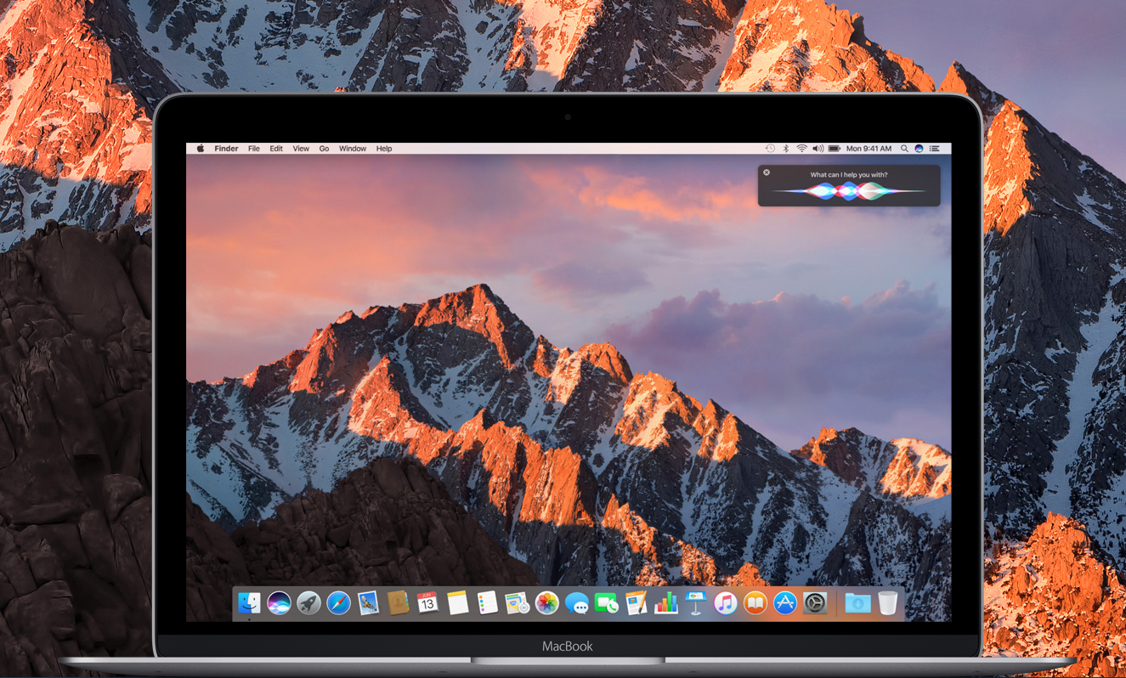Viewport: 1126px width, 678px height.
Task: Open the App Store dock icon
Action: click(785, 603)
